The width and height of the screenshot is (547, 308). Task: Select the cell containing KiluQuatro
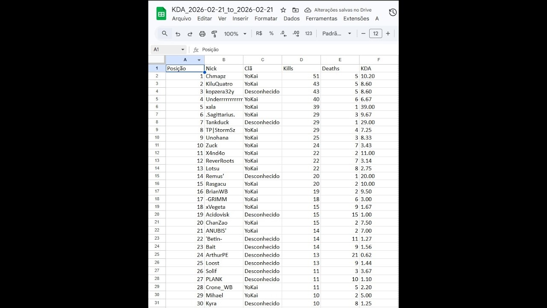(224, 84)
